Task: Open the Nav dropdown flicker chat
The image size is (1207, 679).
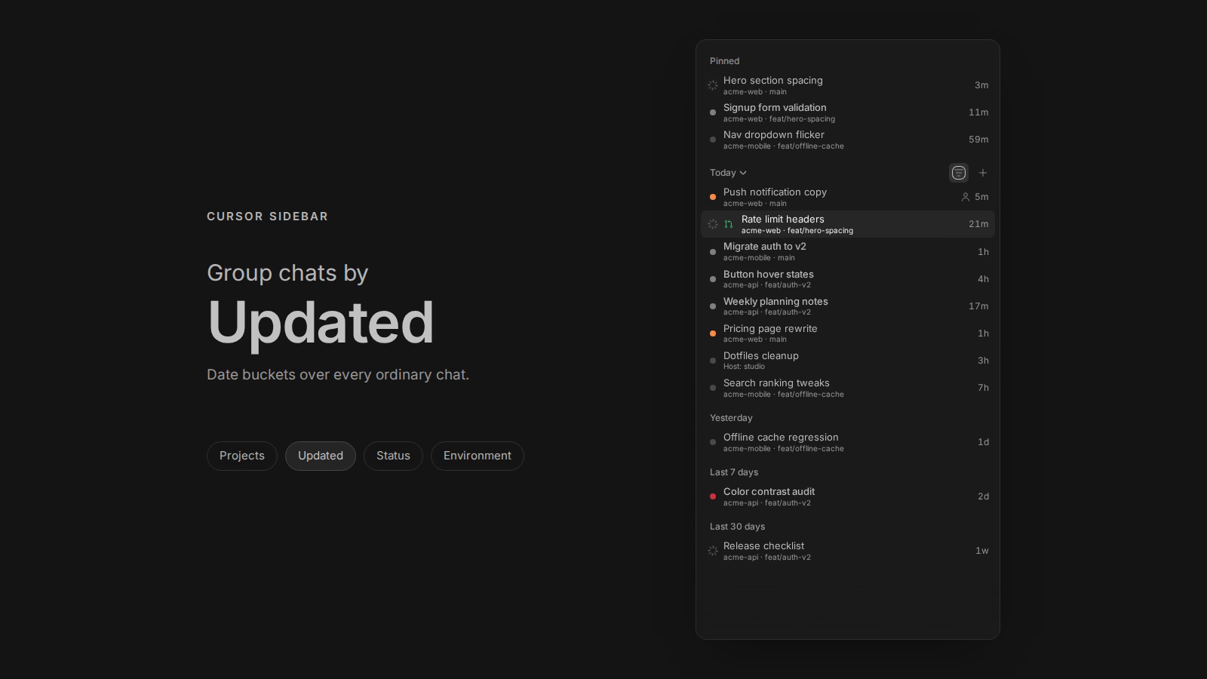Action: click(848, 140)
